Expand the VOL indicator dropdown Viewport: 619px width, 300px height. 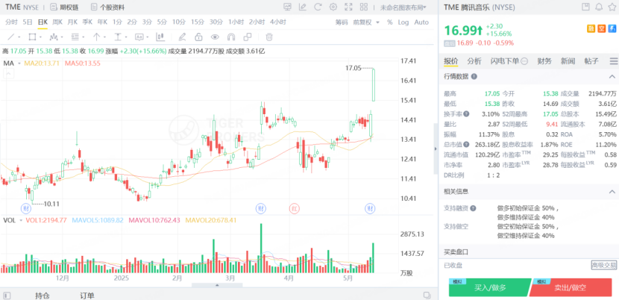pyautogui.click(x=21, y=219)
